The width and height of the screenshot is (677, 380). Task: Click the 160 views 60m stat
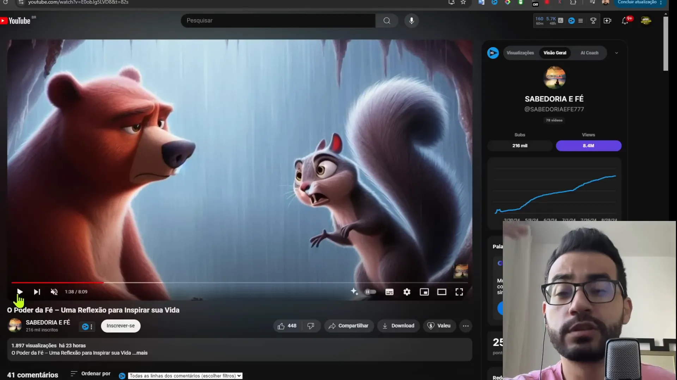point(539,21)
